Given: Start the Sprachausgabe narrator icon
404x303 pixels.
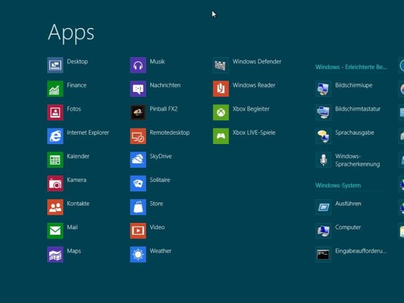Looking at the screenshot, I should point(323,136).
